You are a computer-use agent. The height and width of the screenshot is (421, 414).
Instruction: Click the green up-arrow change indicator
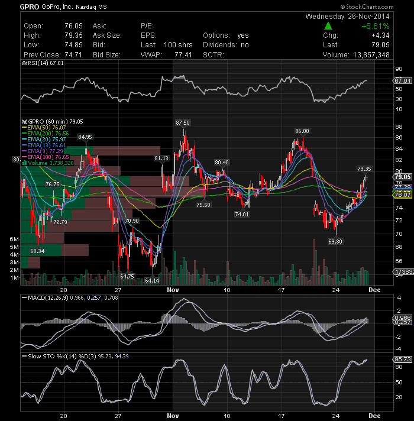(x=328, y=26)
